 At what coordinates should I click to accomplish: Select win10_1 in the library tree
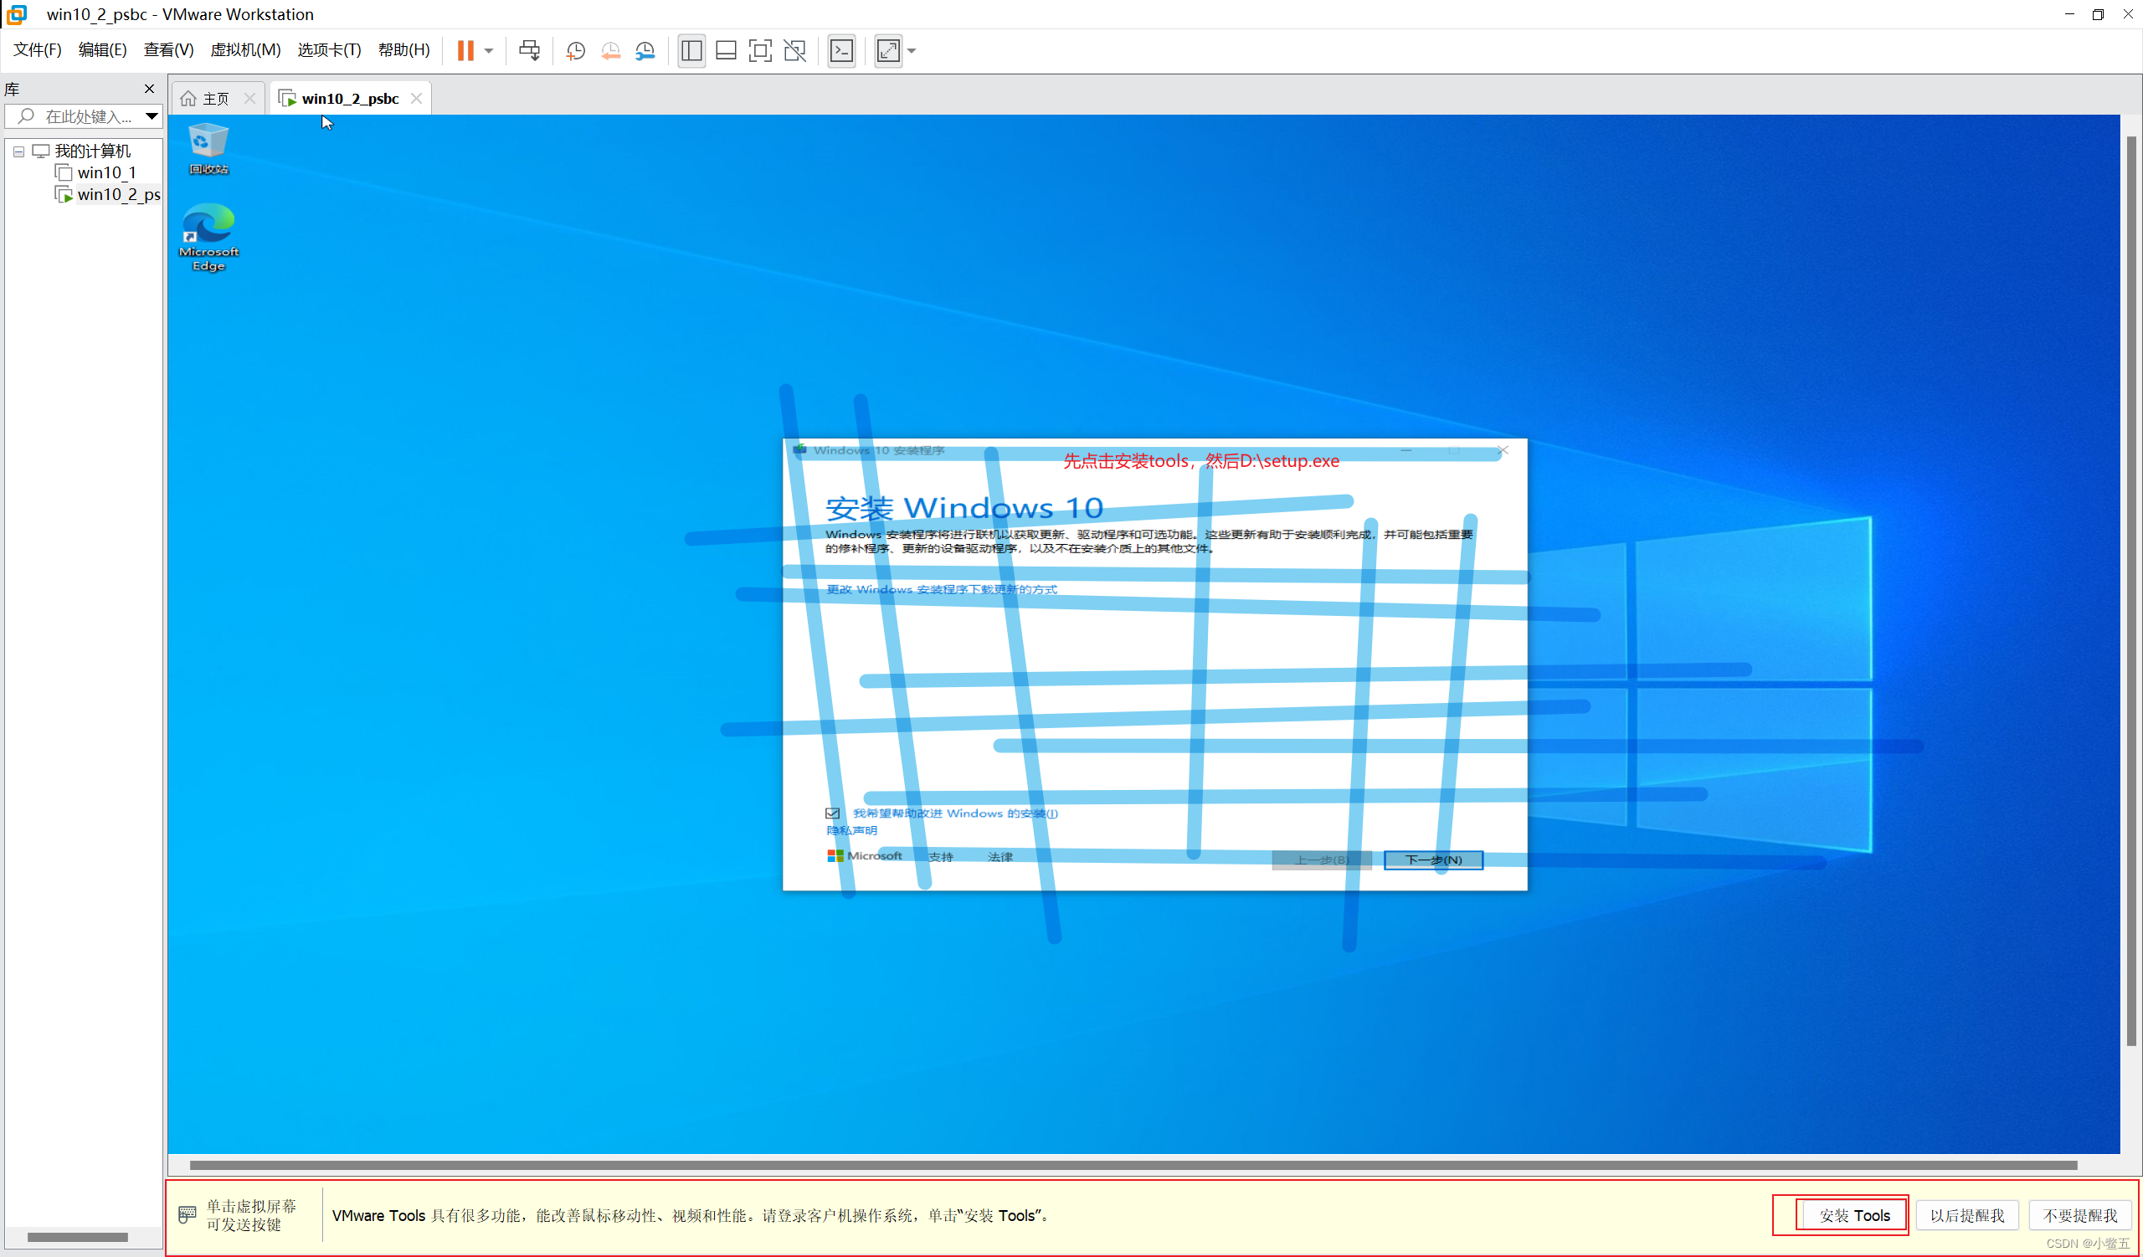point(108,172)
